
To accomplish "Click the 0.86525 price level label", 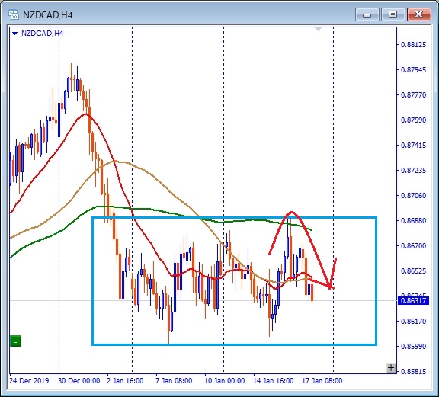I will [414, 271].
